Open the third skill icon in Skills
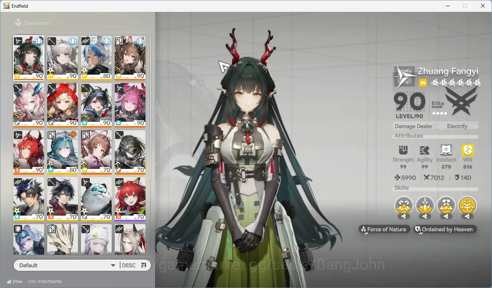The image size is (492, 288). coord(446,206)
